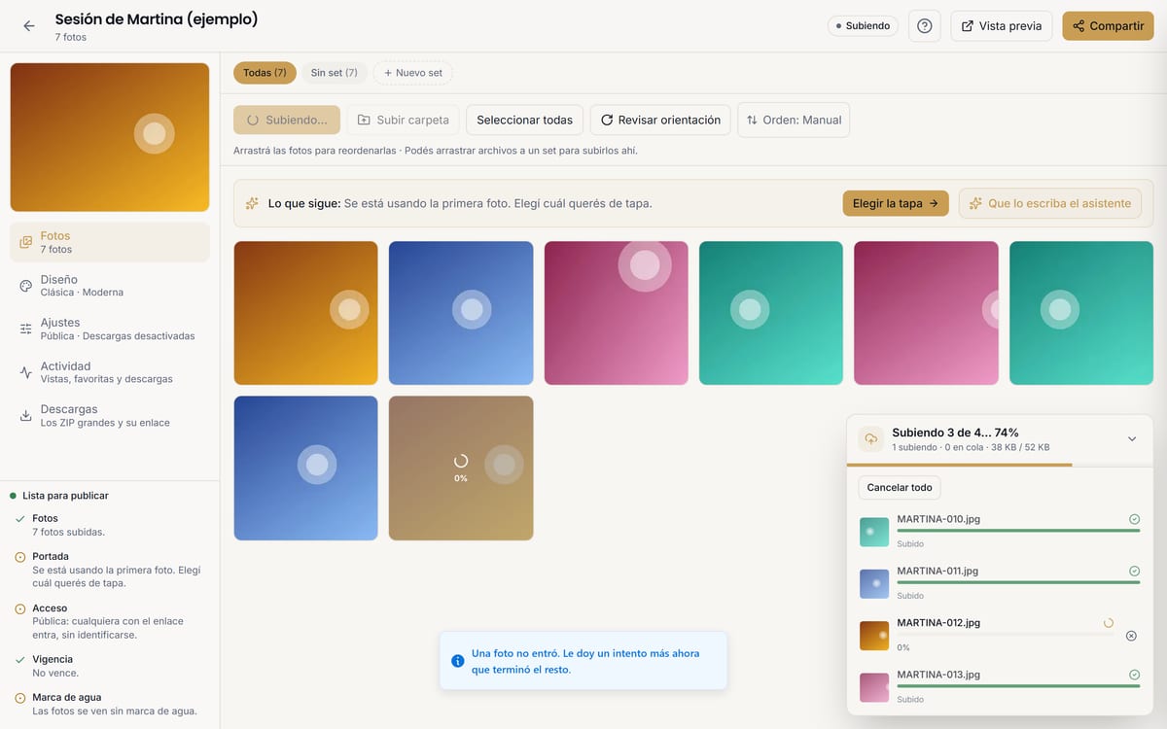Screen dimensions: 1167x729
Task: Click the green check next to MARTINA-010.jpg
Action: [x=1134, y=520]
